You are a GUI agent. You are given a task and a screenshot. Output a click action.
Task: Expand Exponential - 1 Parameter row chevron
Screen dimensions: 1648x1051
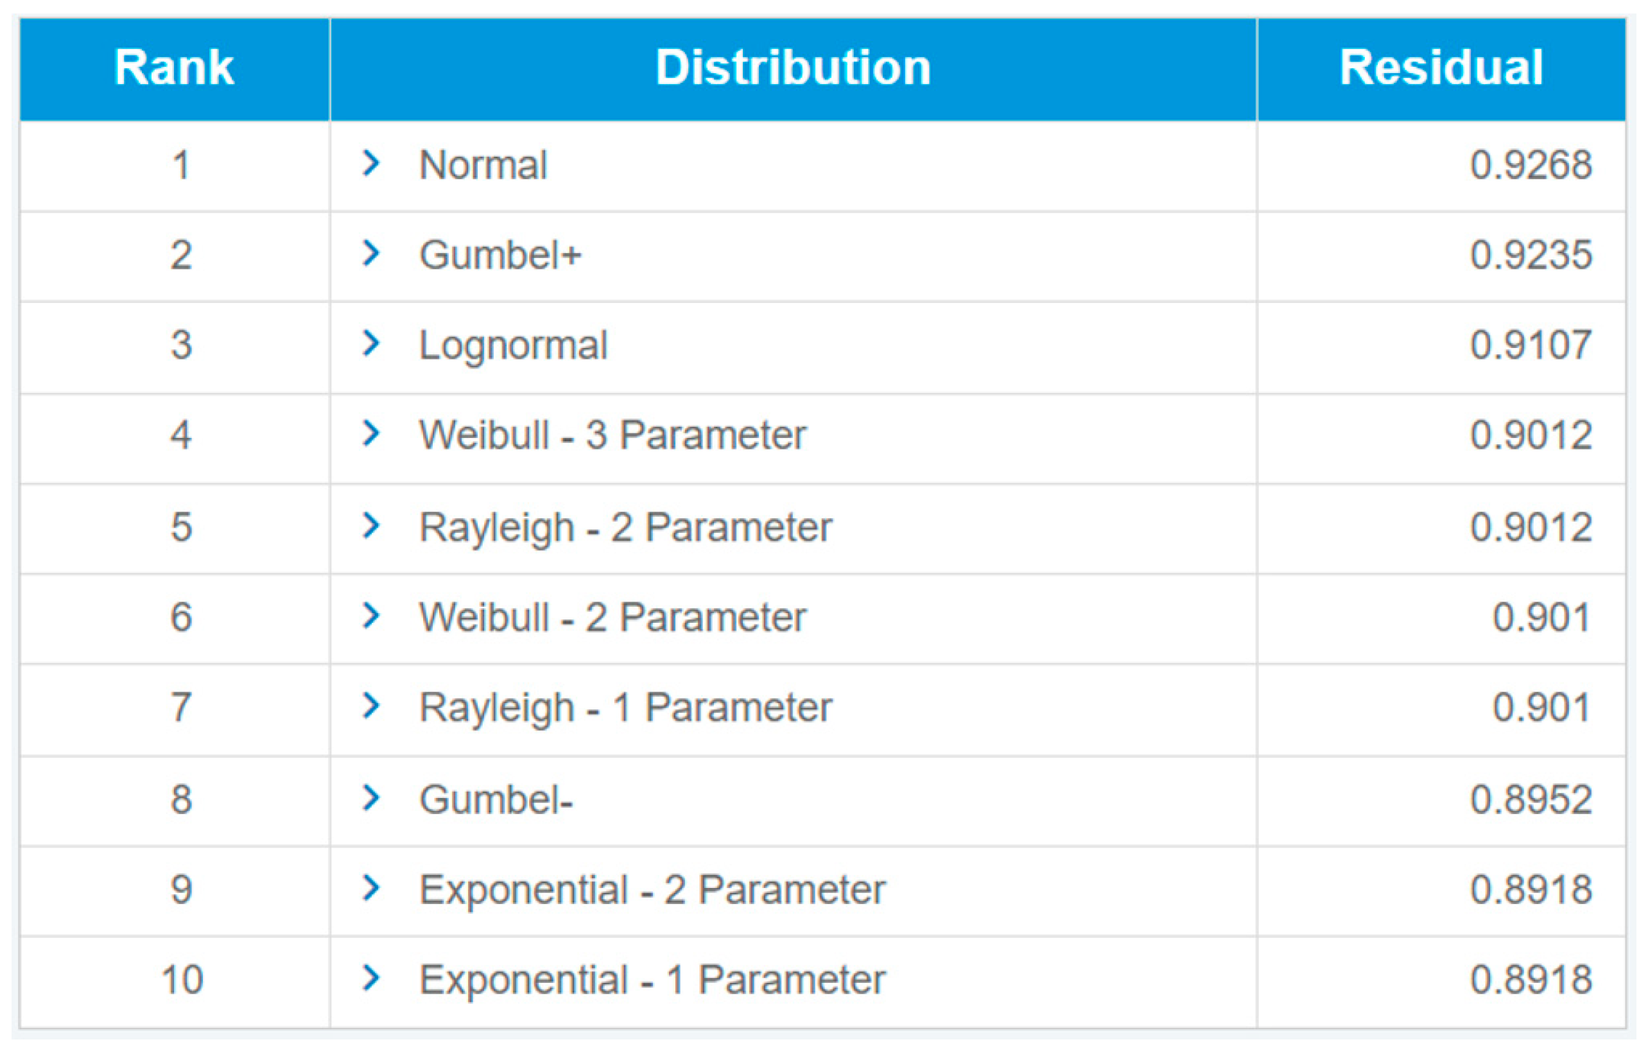tap(371, 978)
